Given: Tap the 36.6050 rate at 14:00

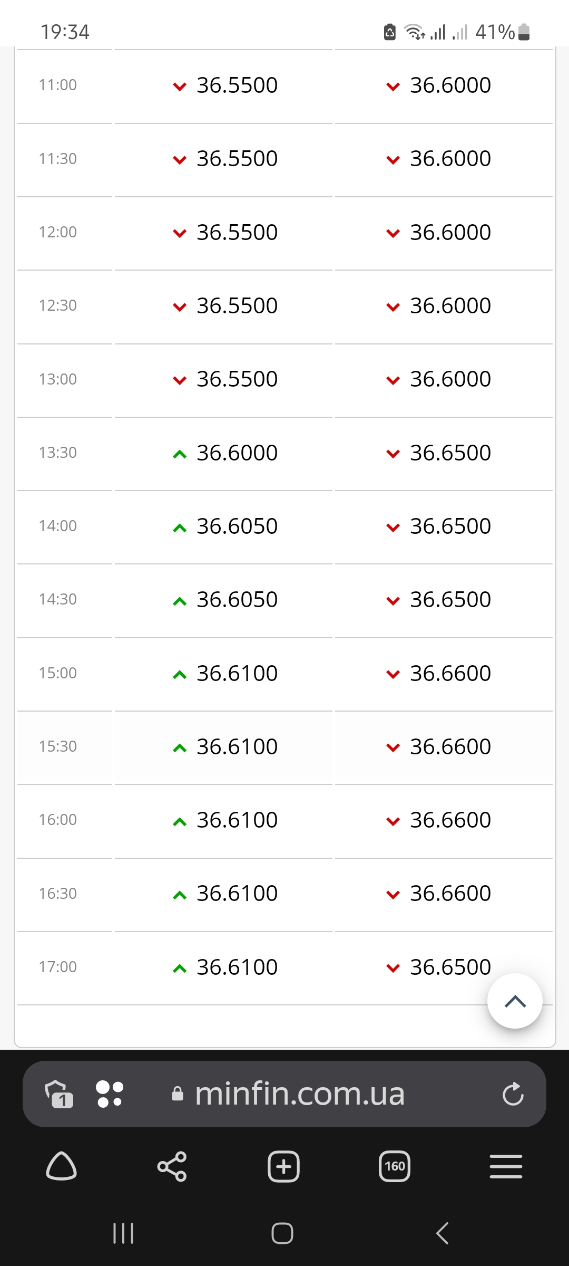Looking at the screenshot, I should pyautogui.click(x=237, y=526).
